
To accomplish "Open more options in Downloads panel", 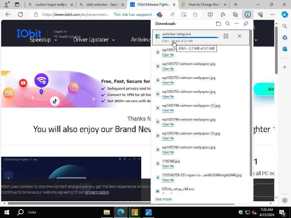I will (x=237, y=23).
